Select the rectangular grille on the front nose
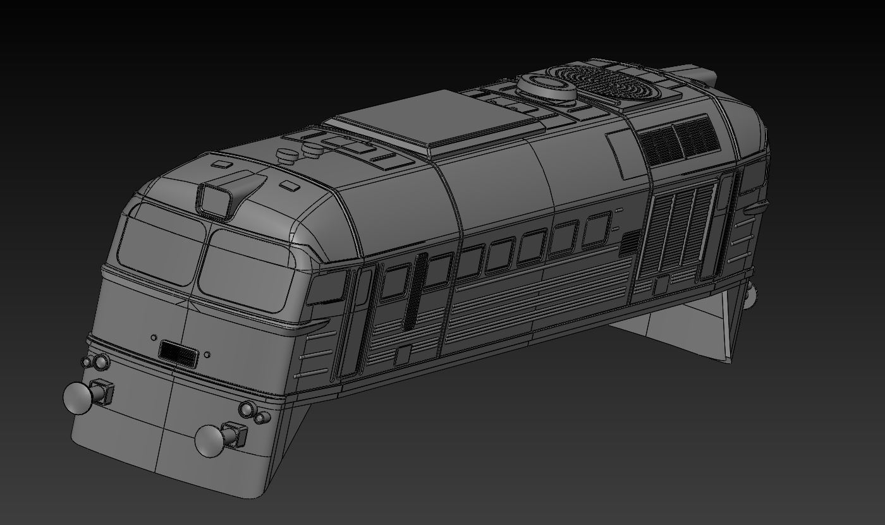Viewport: 885px width, 525px height. 179,353
